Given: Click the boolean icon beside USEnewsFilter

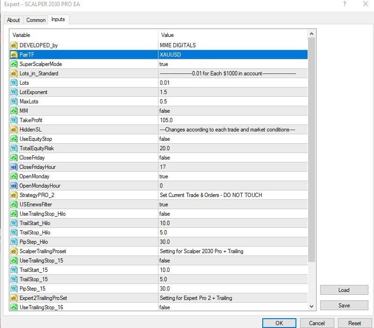Looking at the screenshot, I should tap(14, 204).
